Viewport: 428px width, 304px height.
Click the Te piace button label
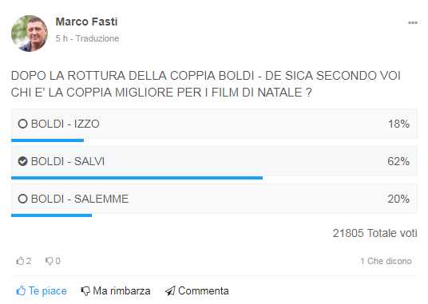coord(47,291)
